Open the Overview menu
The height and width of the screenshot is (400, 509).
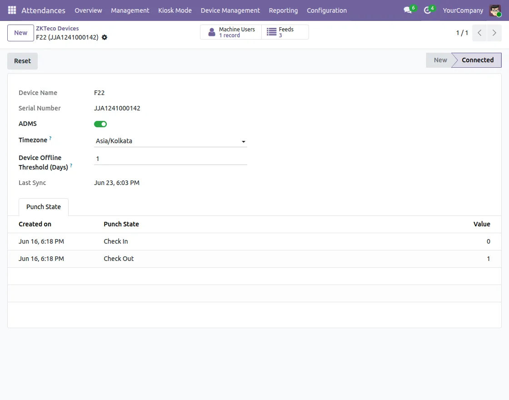point(88,10)
